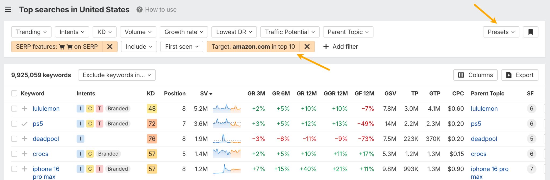
Task: Check the lululemon row checkbox
Action: click(x=14, y=109)
